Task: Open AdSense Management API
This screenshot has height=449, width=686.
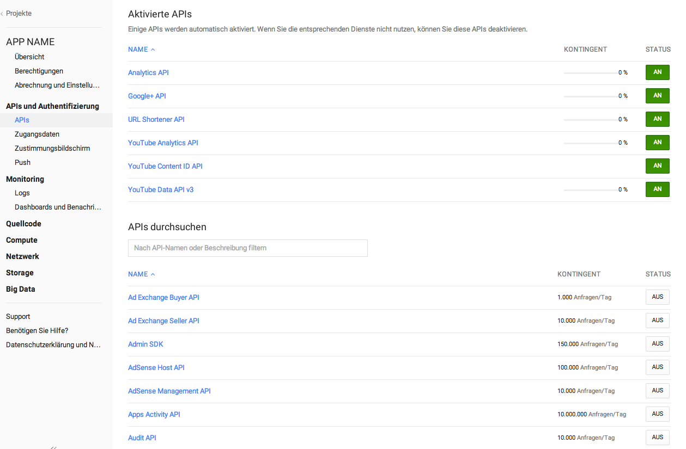Action: [169, 391]
